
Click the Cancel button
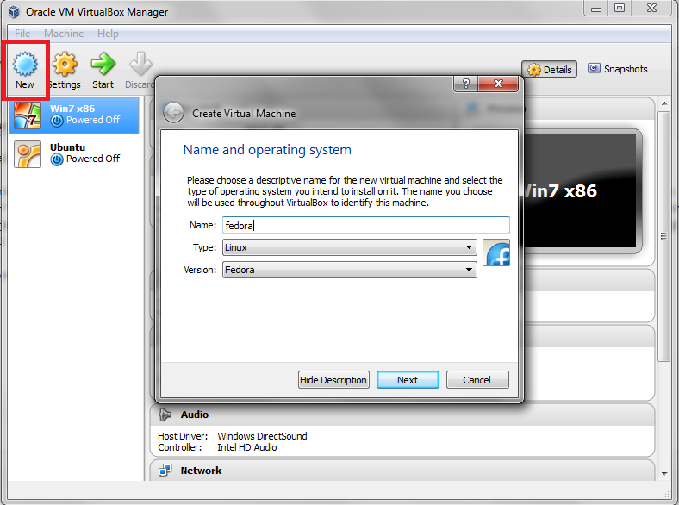coord(477,380)
